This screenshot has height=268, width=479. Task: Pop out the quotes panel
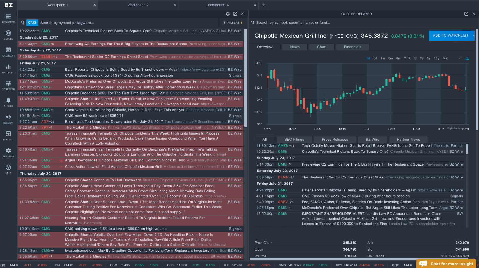click(466, 14)
